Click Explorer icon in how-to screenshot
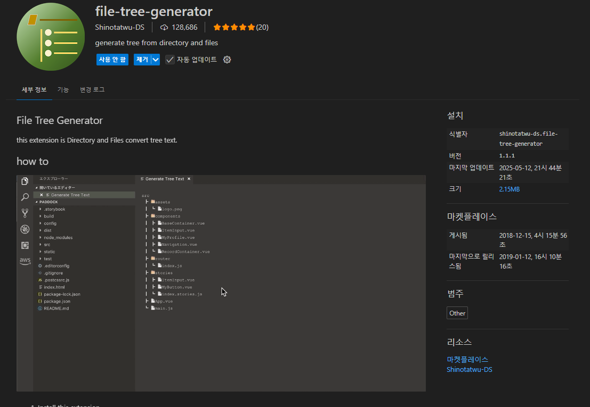The image size is (590, 407). [25, 181]
